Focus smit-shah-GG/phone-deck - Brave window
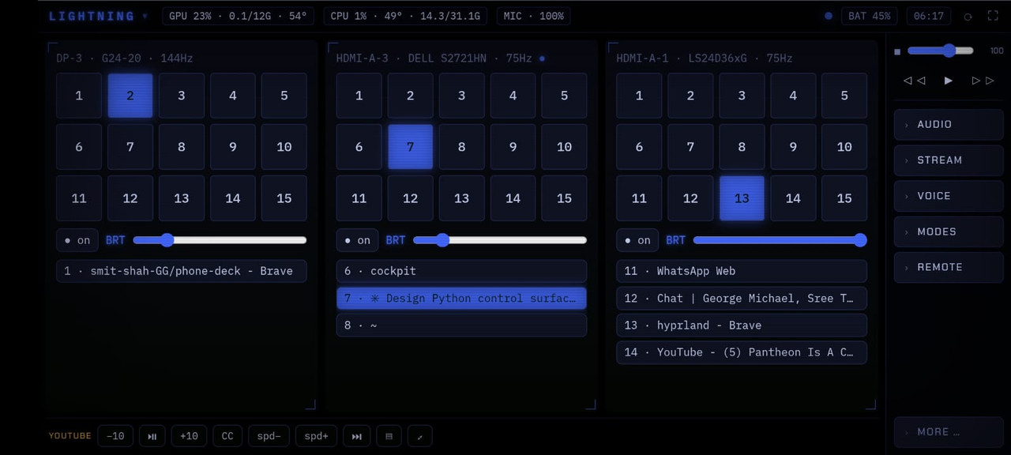The width and height of the screenshot is (1011, 455). coord(182,271)
